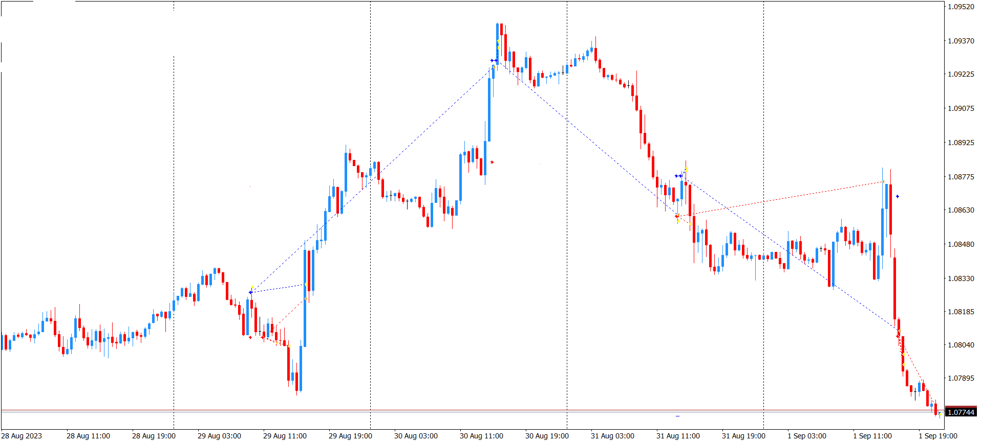Viewport: 981px width, 443px height.
Task: Select the blue buy arrow on 29 Aug morning
Action: (x=250, y=292)
